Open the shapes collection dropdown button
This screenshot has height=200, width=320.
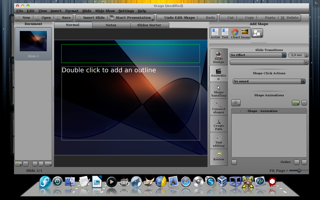[x=257, y=33]
